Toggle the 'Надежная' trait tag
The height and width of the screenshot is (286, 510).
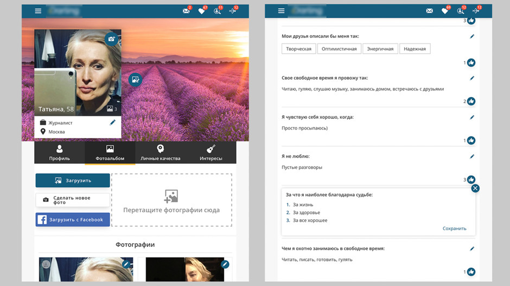pyautogui.click(x=415, y=49)
